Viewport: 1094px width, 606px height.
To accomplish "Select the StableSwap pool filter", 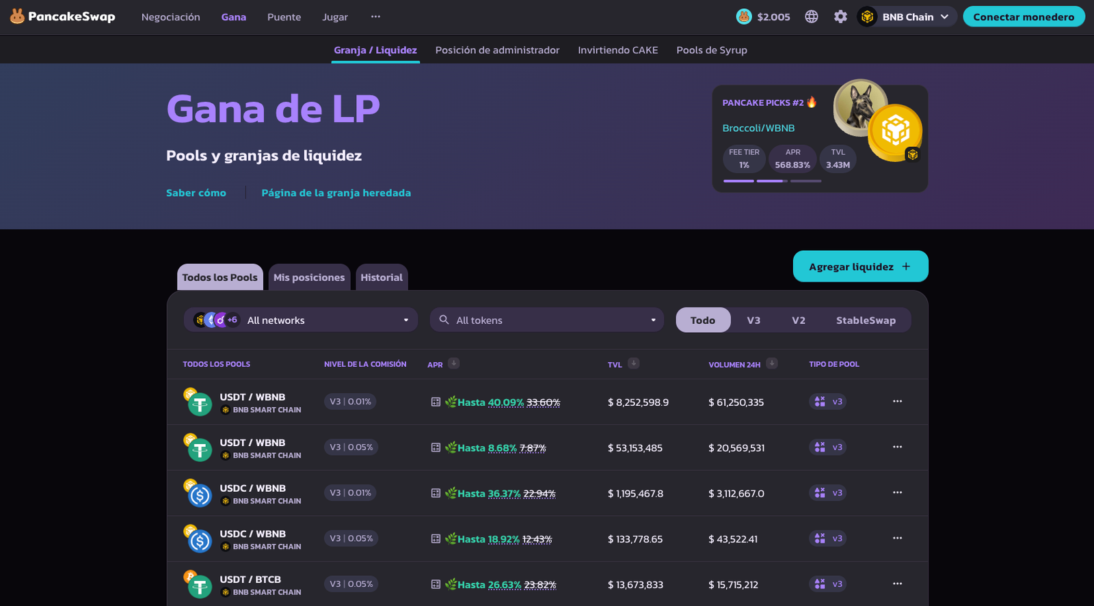I will [866, 320].
